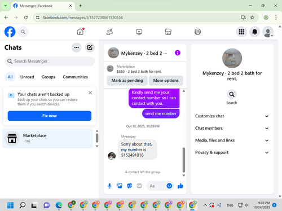
Task: Start a new message with compose icon
Action: pos(90,47)
